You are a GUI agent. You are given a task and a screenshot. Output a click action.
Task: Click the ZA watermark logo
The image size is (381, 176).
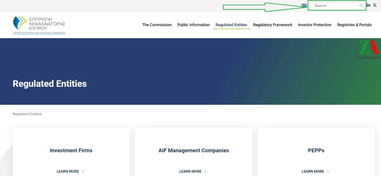[x=369, y=49]
